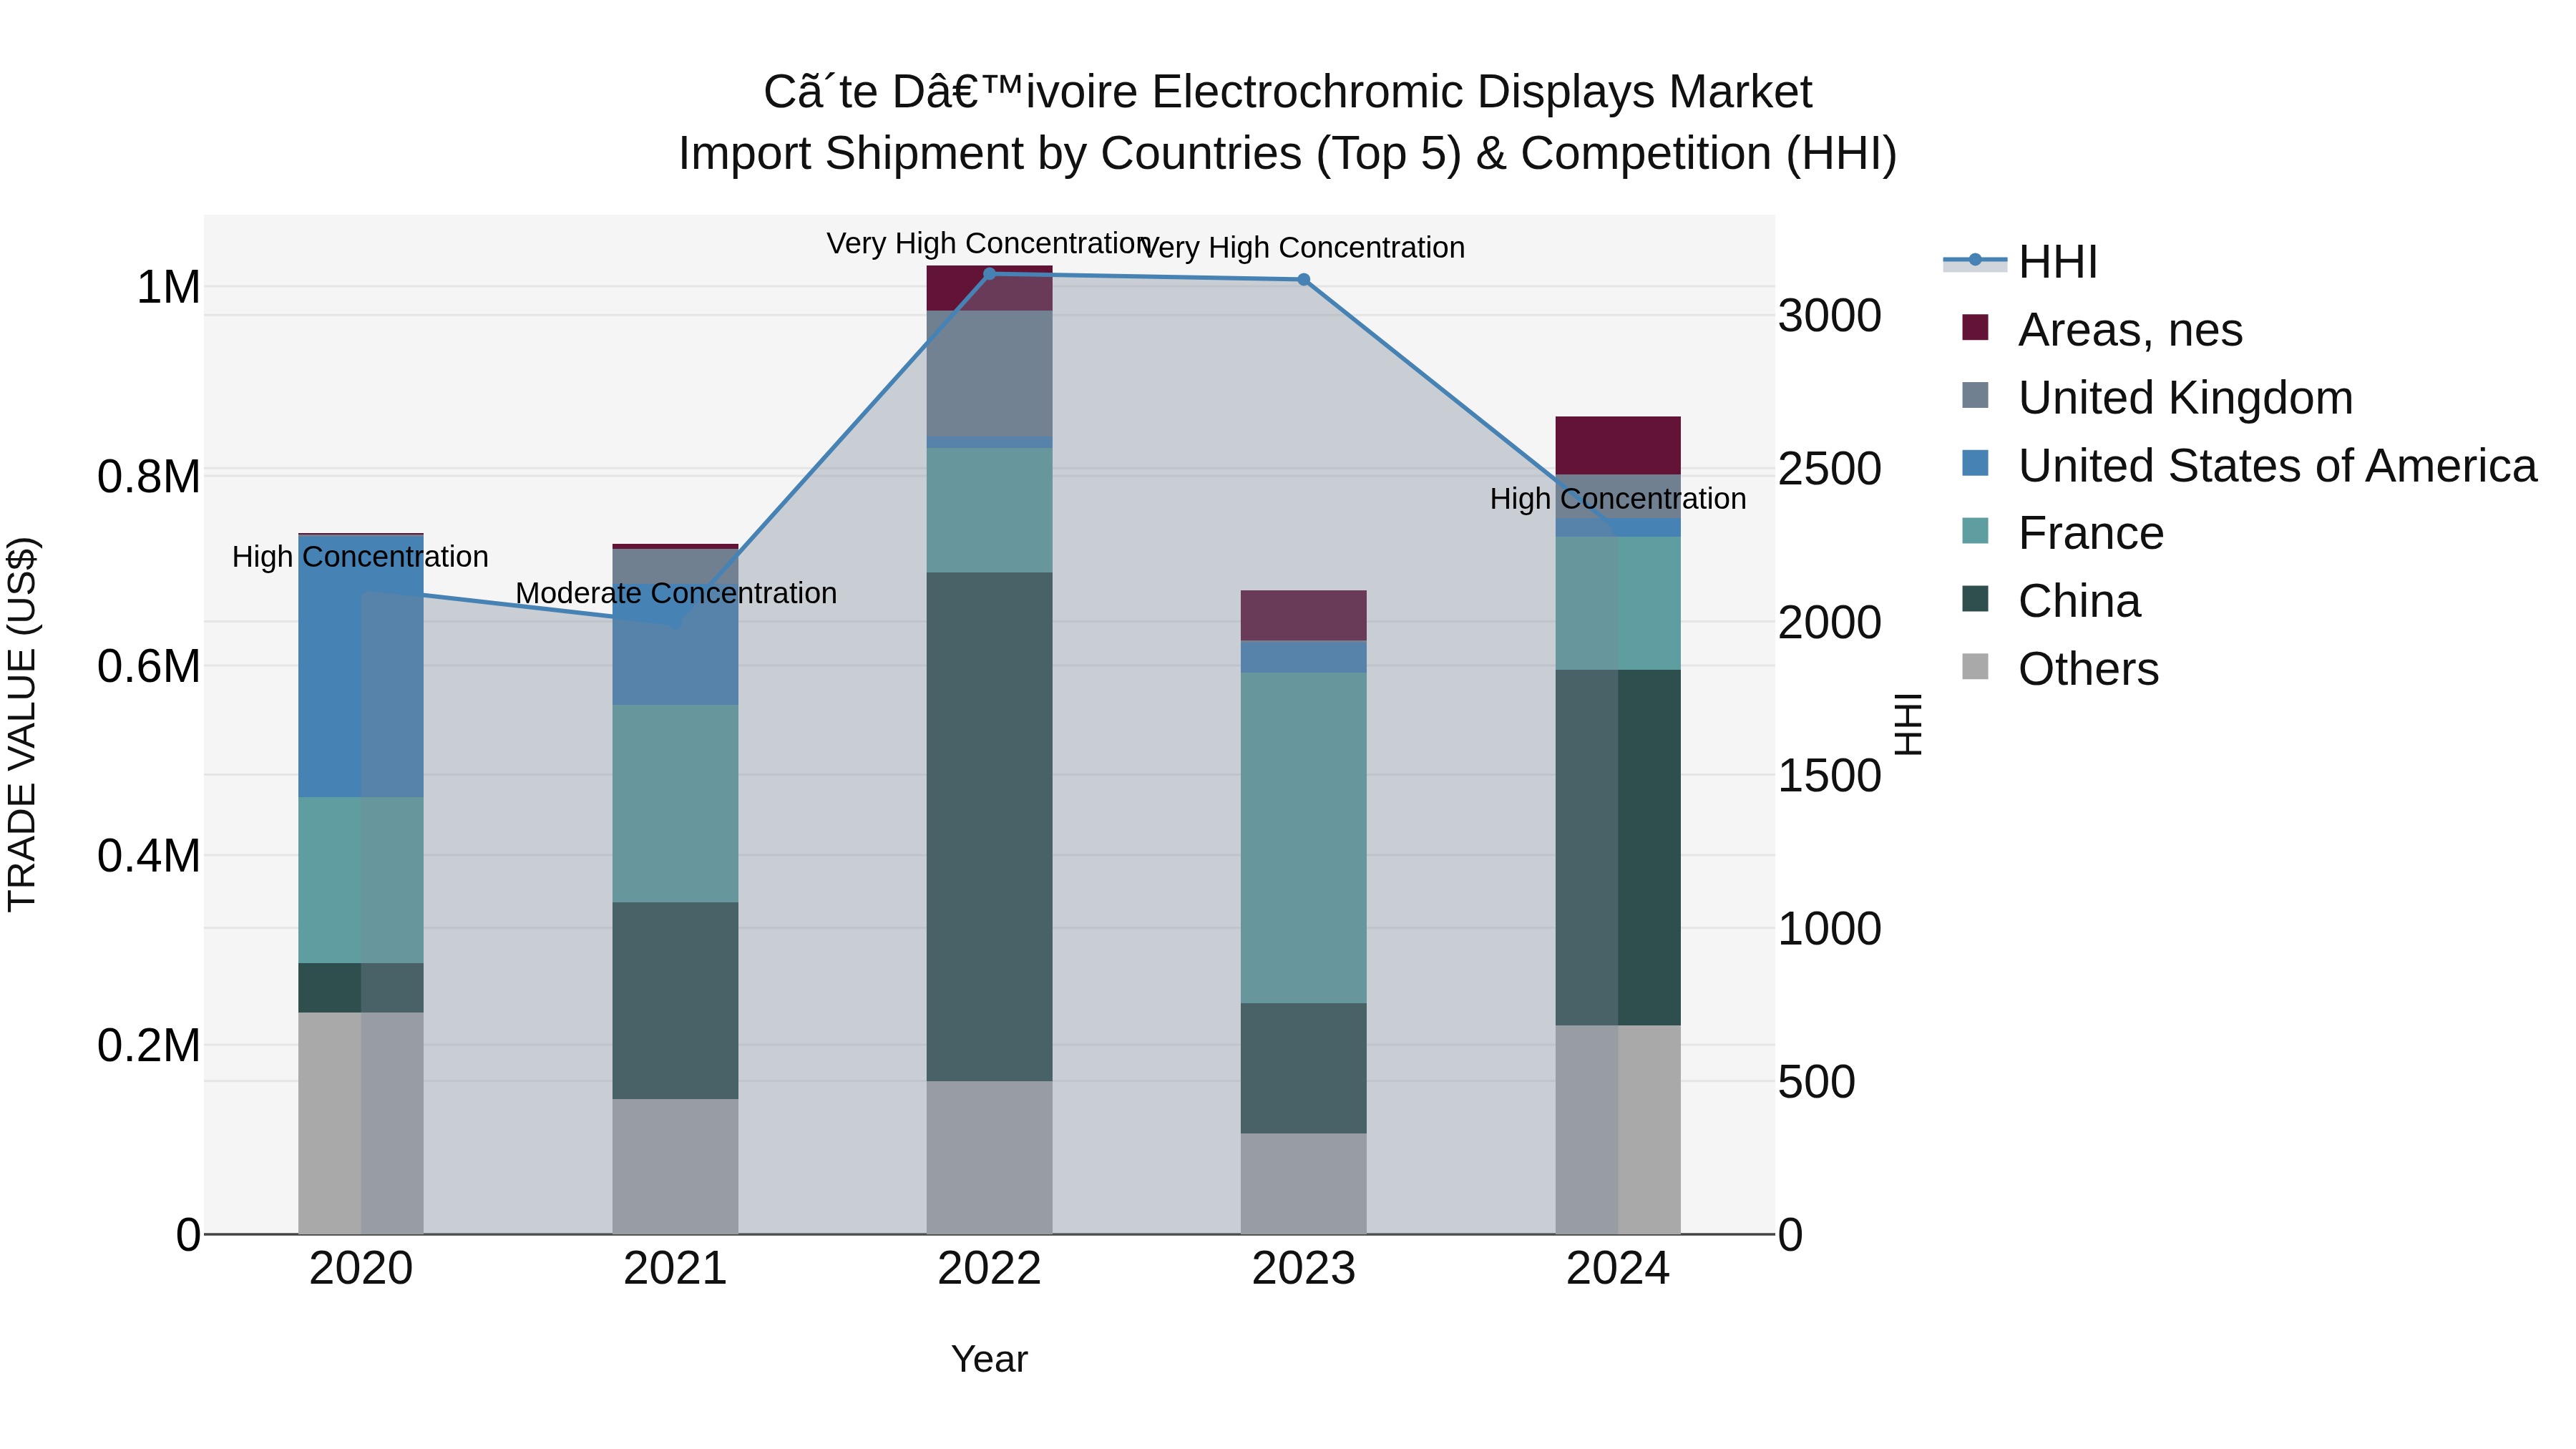Click the '0.2M' left axis tick label
The height and width of the screenshot is (1449, 2576).
pos(149,1045)
